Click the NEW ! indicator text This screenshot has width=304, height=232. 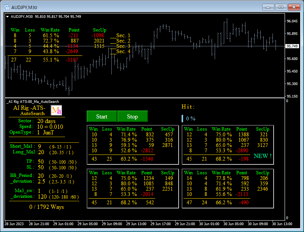point(263,156)
